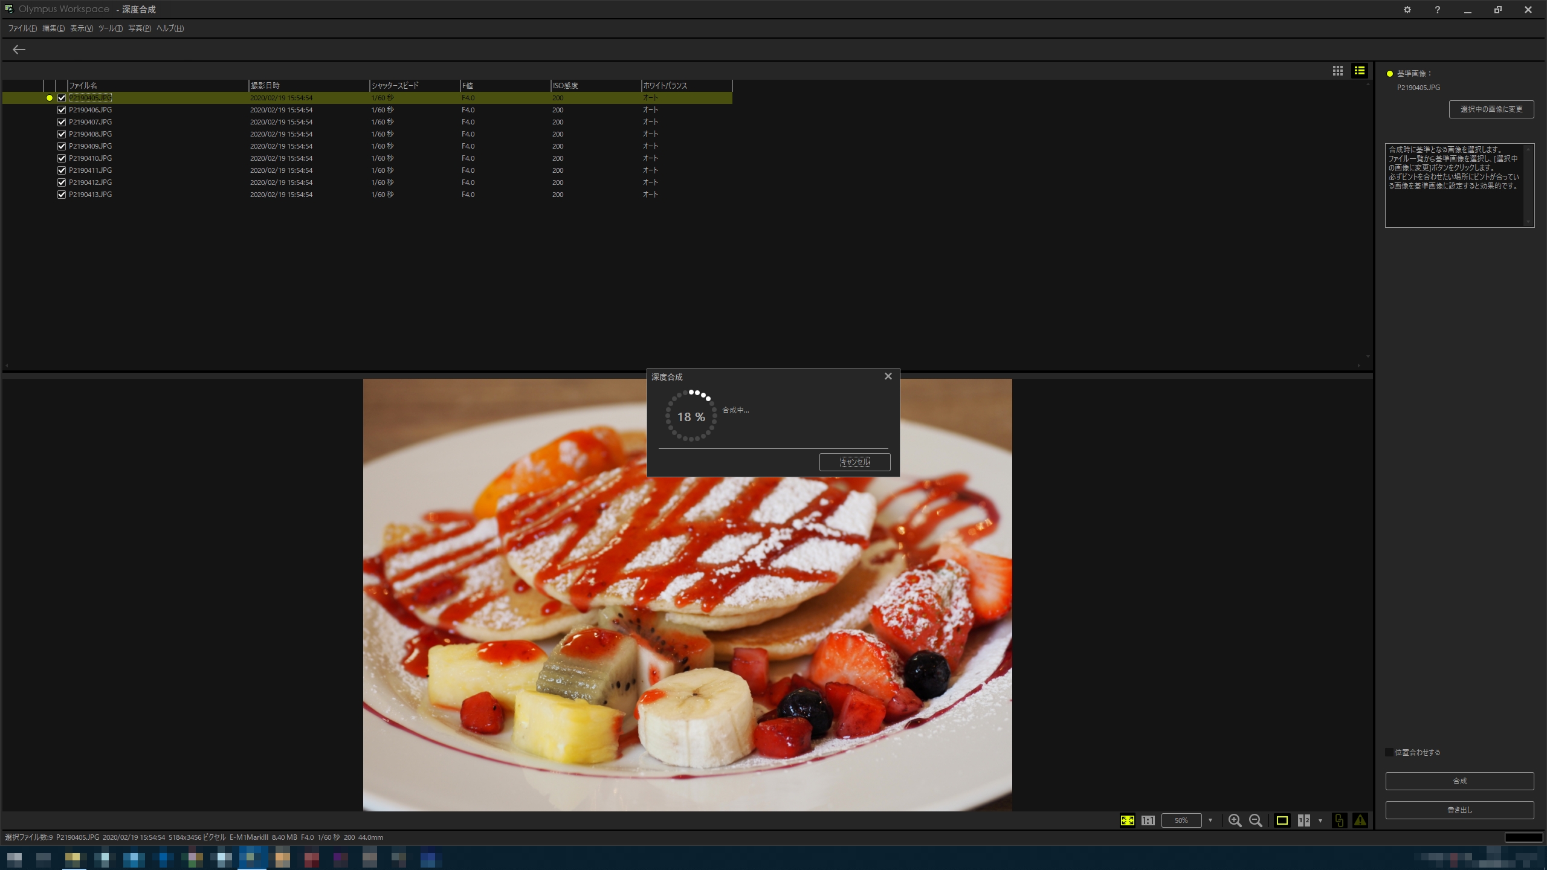The image size is (1547, 870).
Task: Uncheck P2190412.JPG checkbox
Action: pos(62,182)
